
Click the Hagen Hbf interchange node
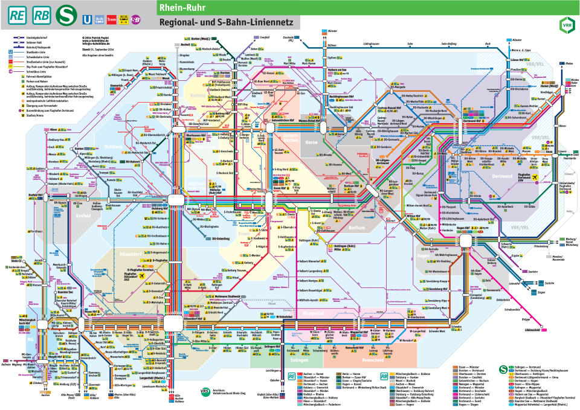465,241
